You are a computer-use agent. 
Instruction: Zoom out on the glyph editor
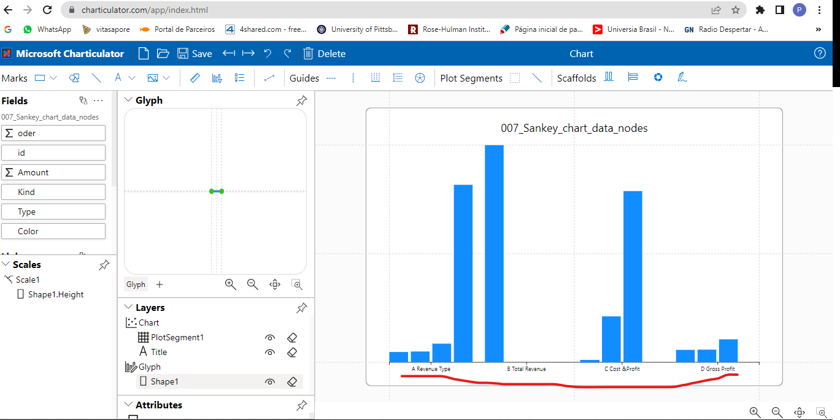(x=252, y=284)
